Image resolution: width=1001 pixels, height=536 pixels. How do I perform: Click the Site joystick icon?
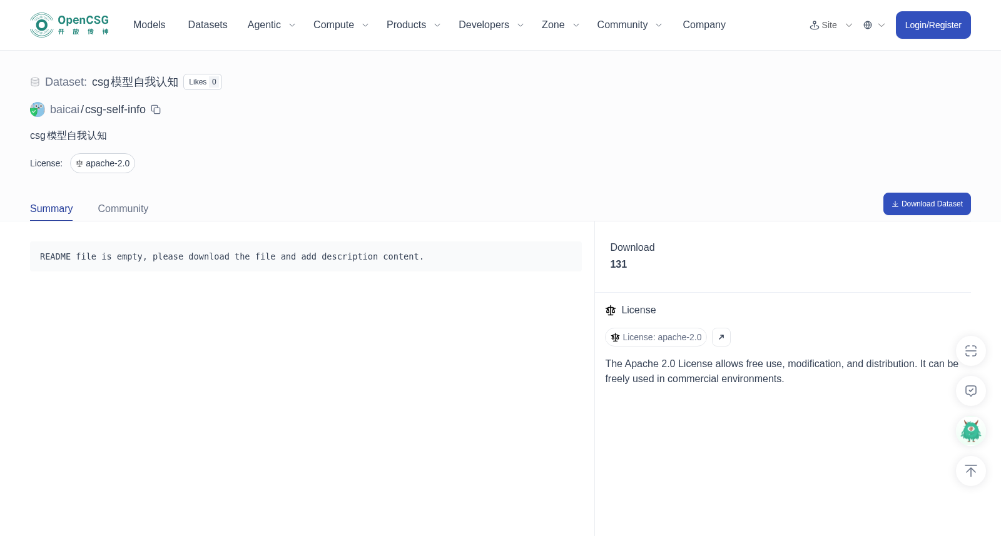pyautogui.click(x=815, y=25)
